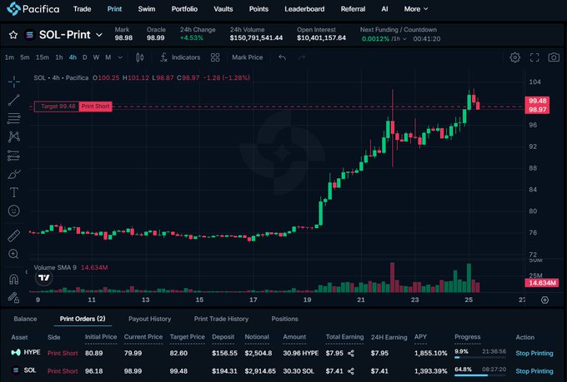Image resolution: width=567 pixels, height=382 pixels.
Task: Select the trend line drawing tool
Action: [x=13, y=100]
